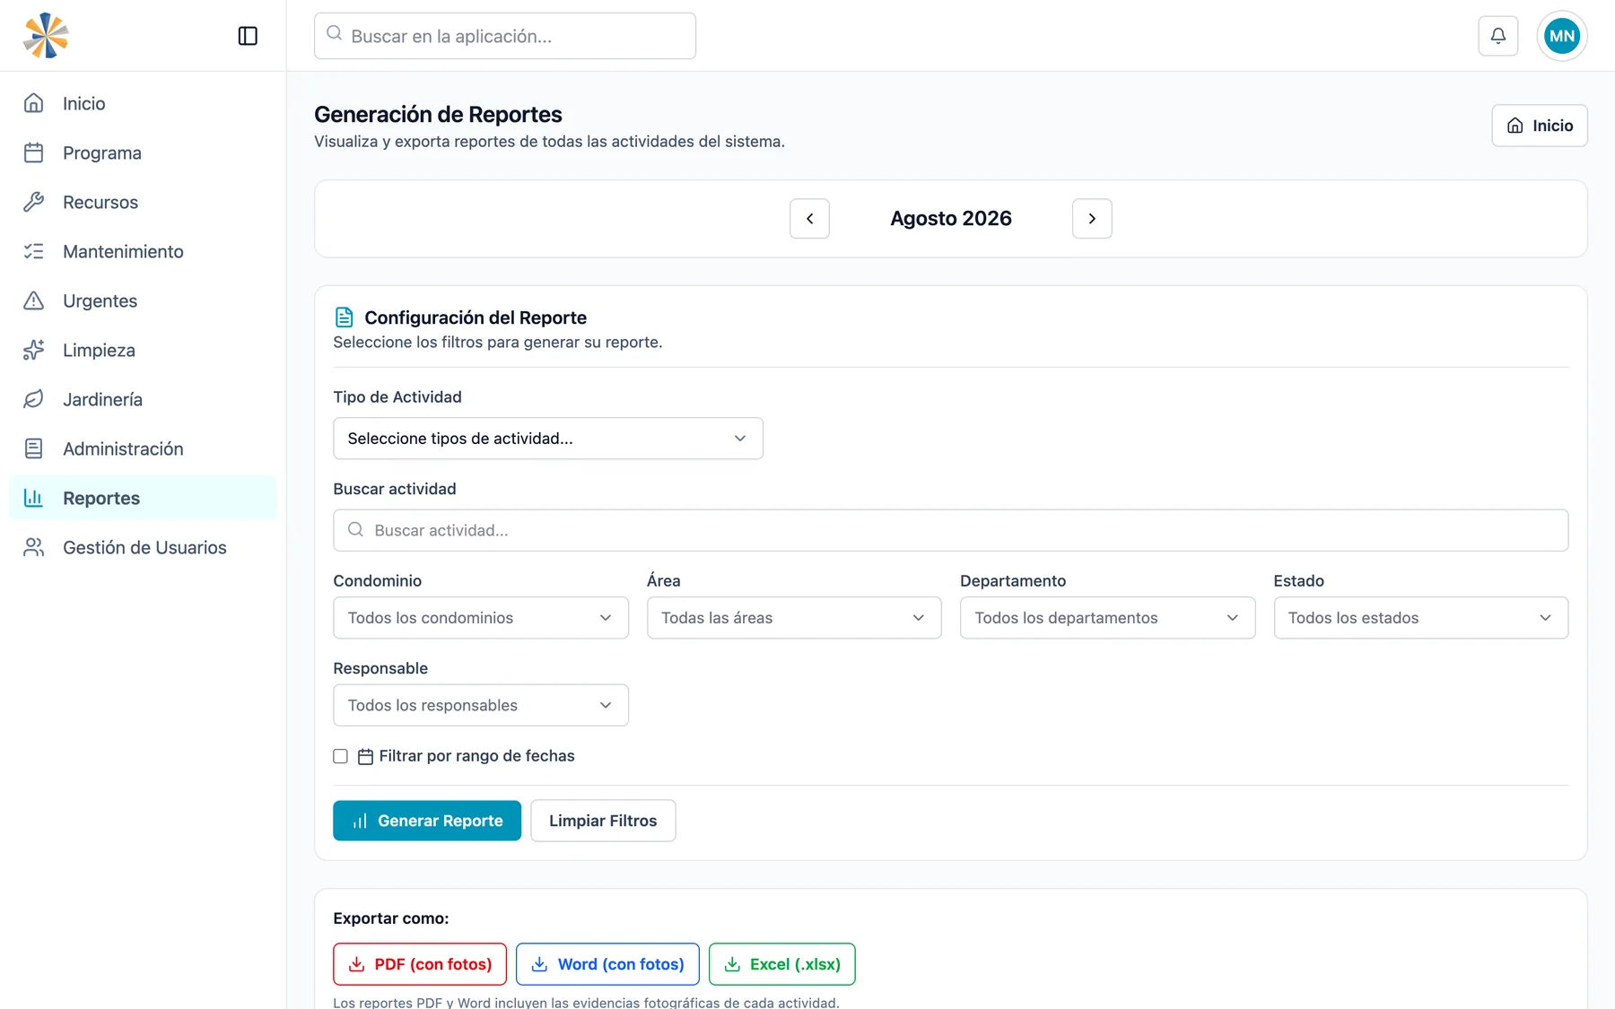Open the Urgentes section

(x=143, y=300)
